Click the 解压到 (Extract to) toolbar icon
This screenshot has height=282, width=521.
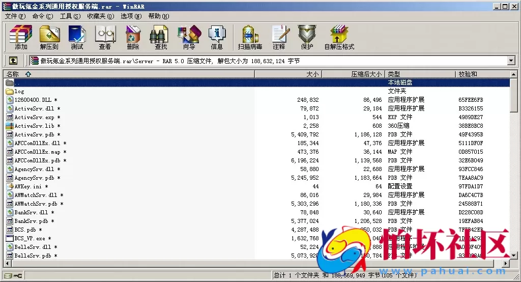tap(49, 37)
